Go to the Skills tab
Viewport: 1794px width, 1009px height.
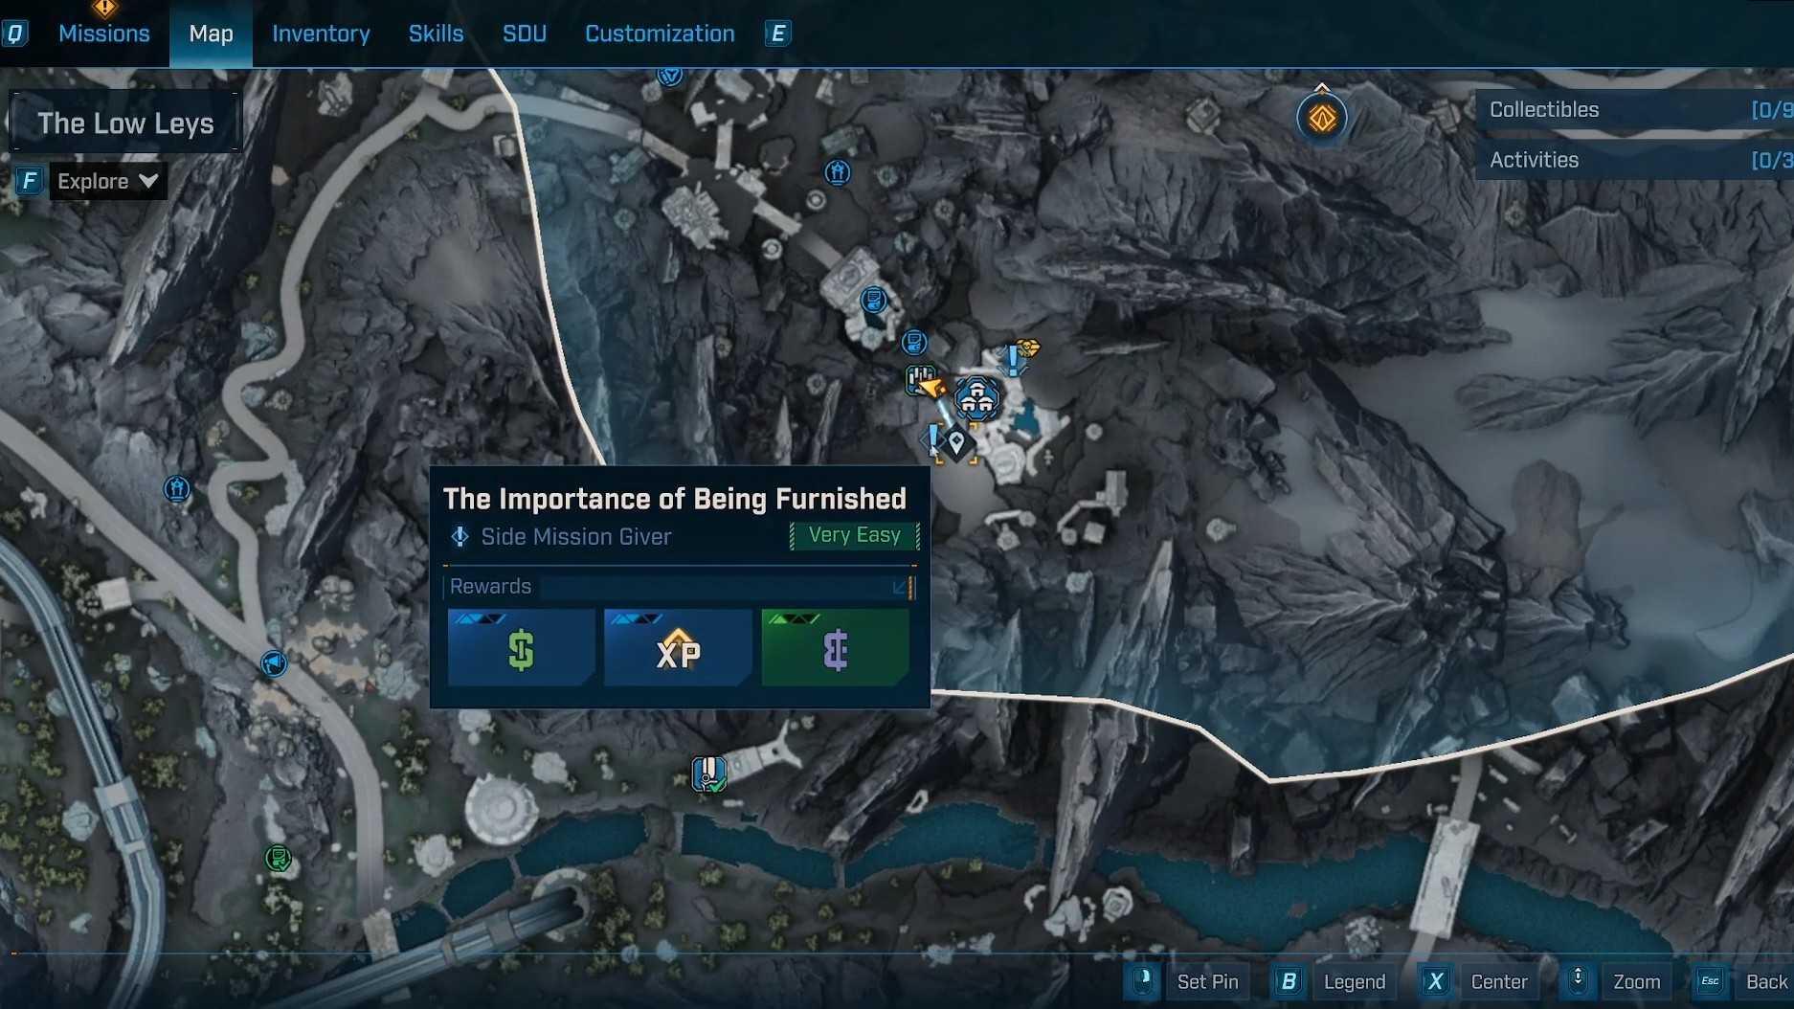[436, 34]
